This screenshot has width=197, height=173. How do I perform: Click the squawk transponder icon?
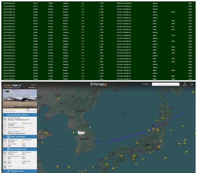[5, 167]
